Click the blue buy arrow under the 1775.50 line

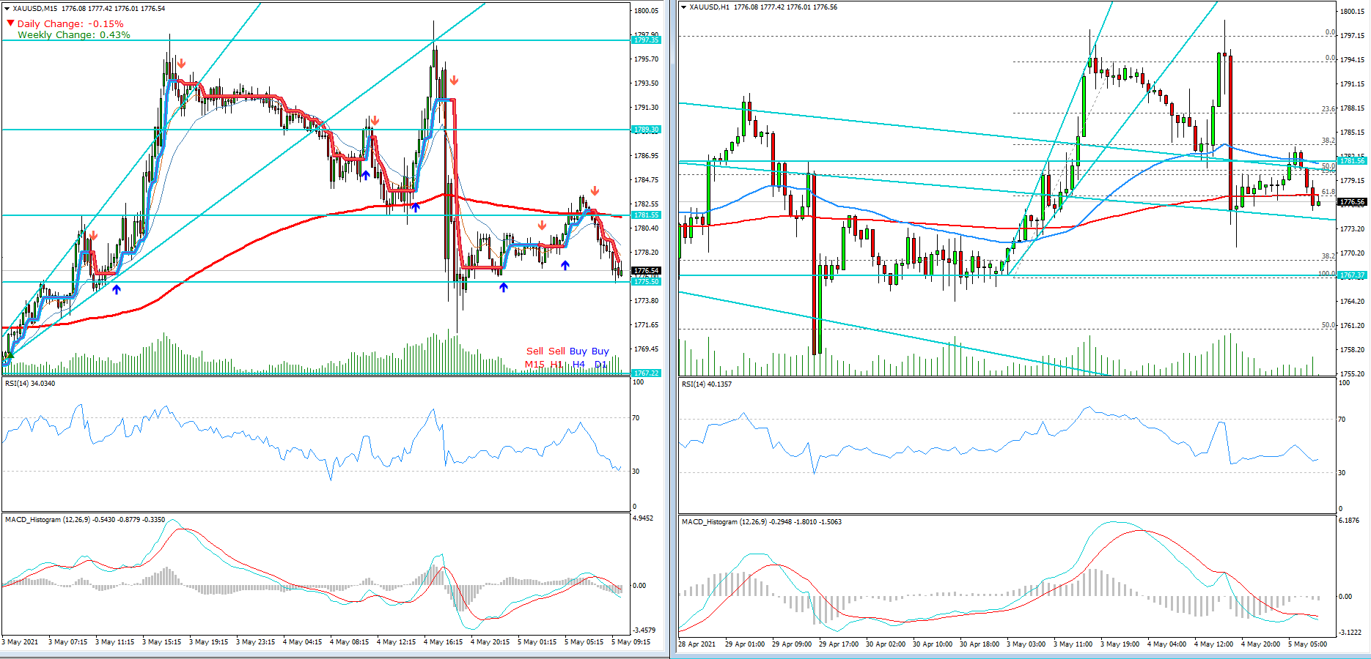(x=504, y=288)
